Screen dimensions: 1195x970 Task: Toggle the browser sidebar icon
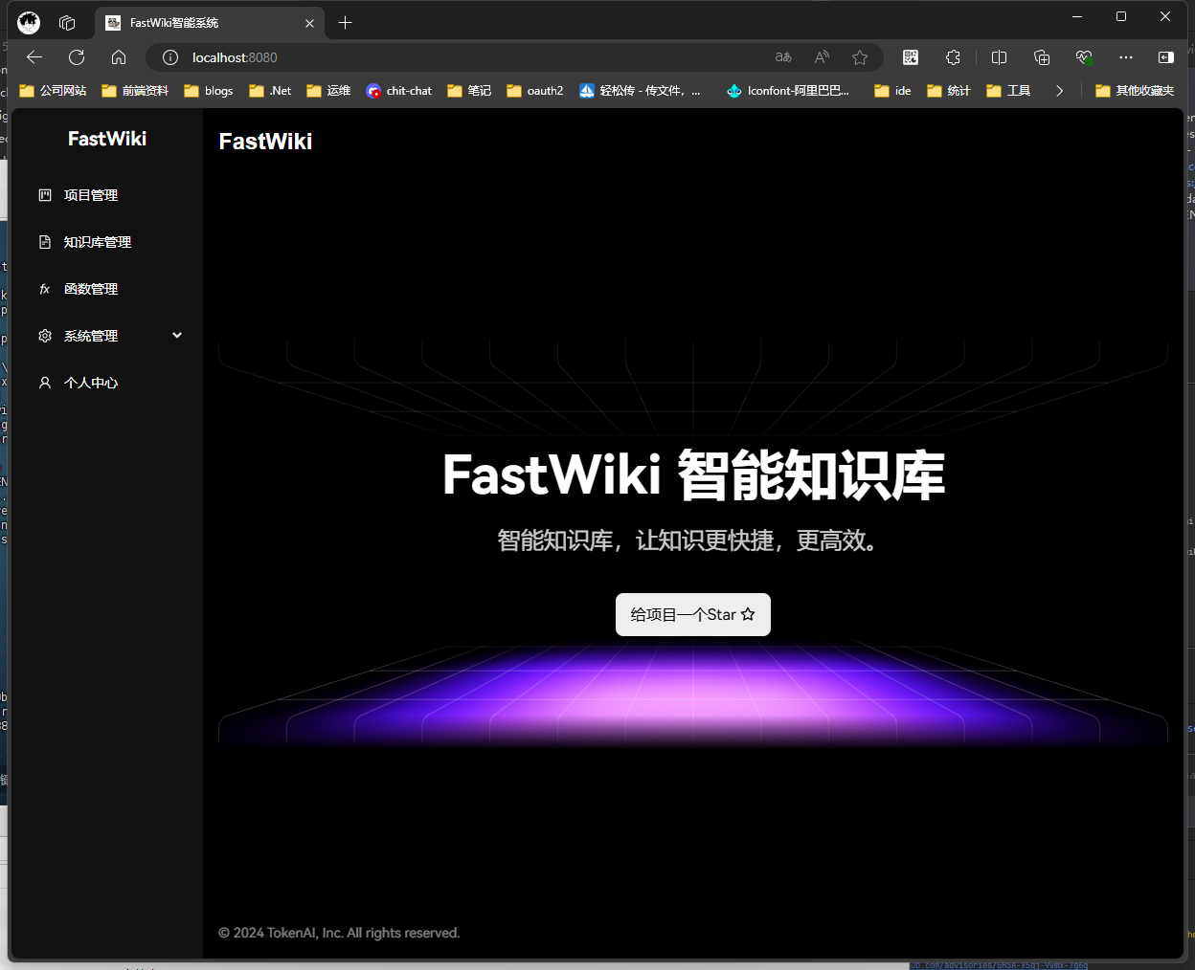[1165, 57]
